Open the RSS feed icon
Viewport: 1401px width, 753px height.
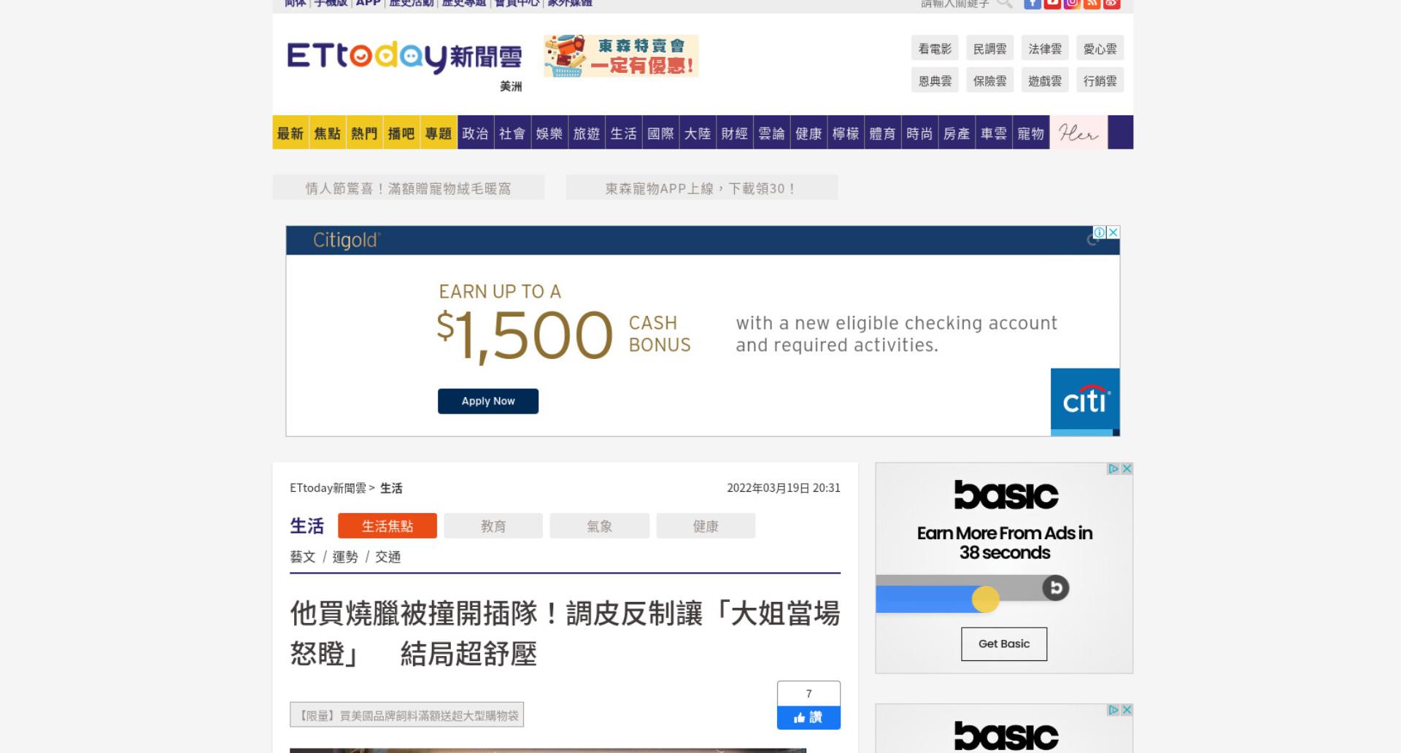[1092, 4]
